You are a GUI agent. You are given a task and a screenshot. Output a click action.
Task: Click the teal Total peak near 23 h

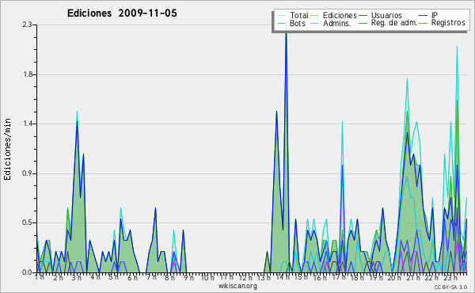click(457, 47)
